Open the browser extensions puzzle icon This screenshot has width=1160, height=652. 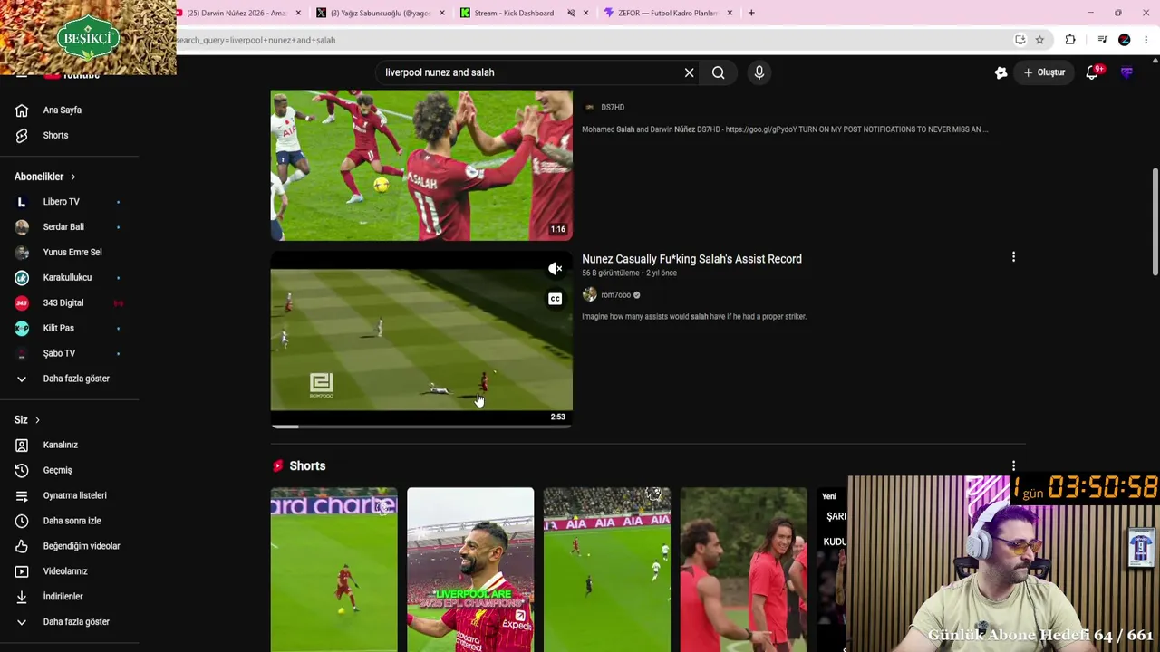pyautogui.click(x=1070, y=40)
